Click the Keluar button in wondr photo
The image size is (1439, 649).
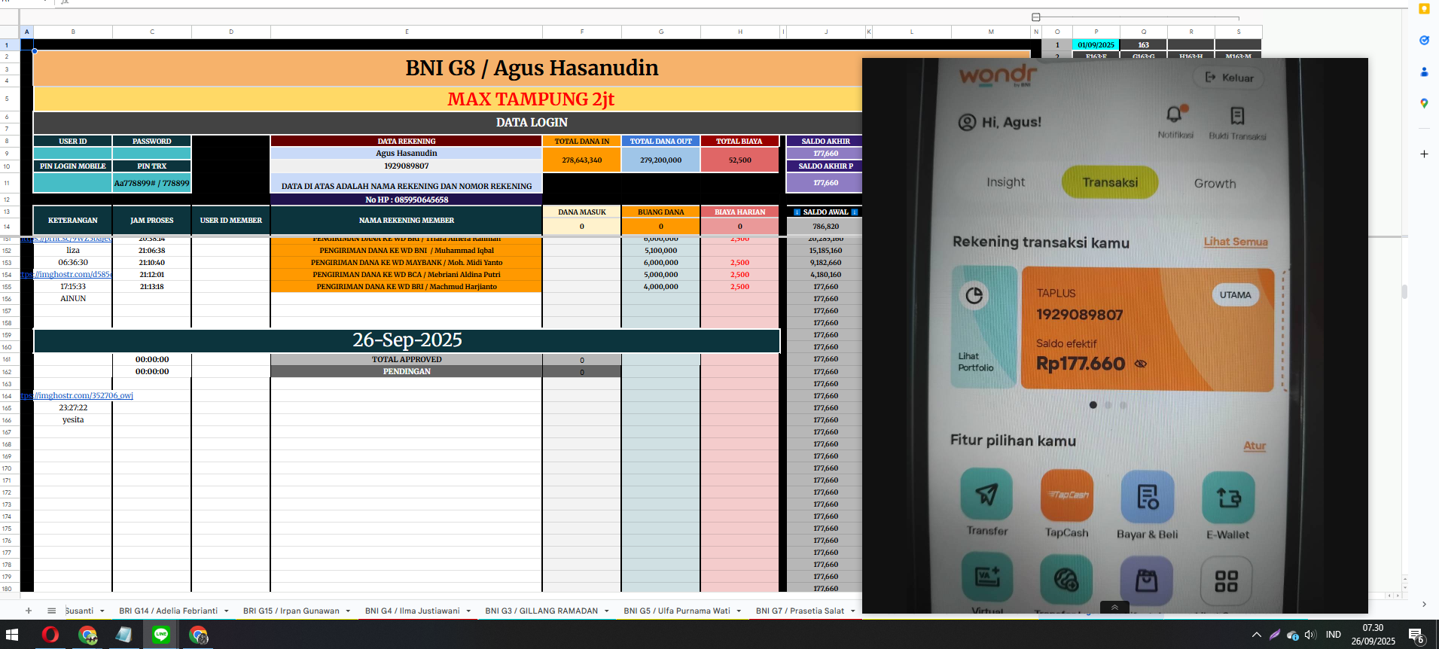coord(1229,78)
